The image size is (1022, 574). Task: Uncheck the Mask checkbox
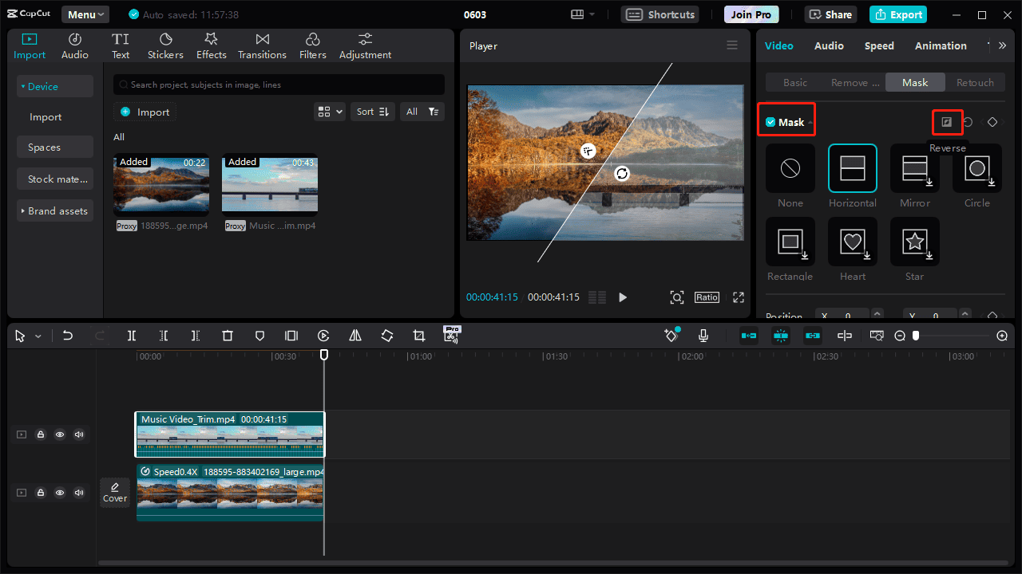[770, 122]
